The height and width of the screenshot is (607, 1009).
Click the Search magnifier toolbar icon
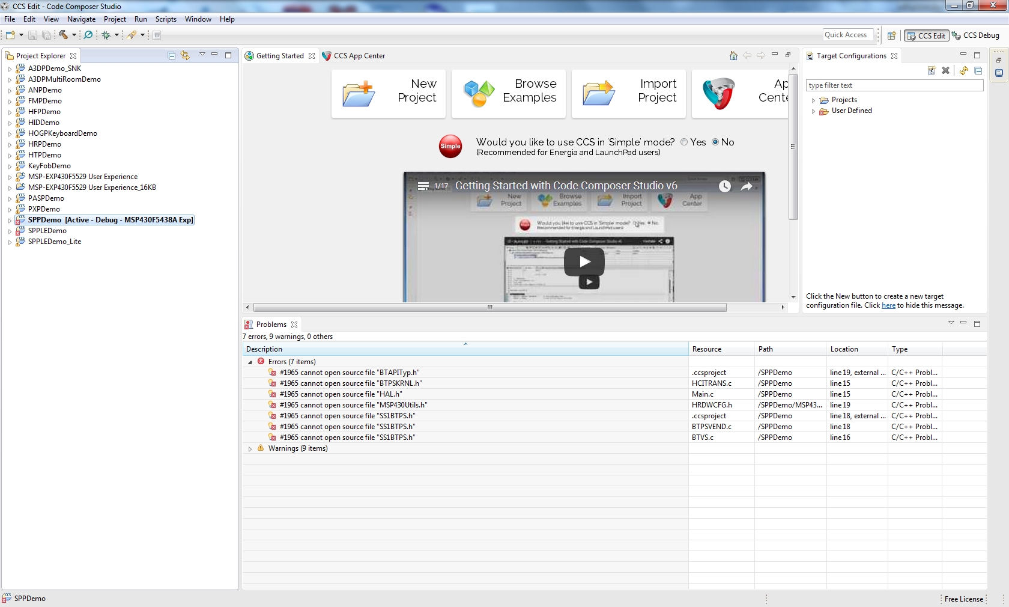[88, 35]
